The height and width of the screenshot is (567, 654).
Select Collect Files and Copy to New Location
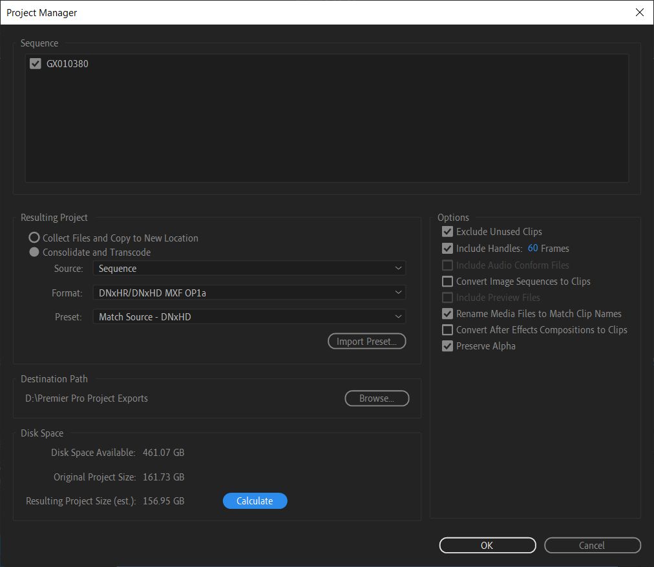pos(34,237)
